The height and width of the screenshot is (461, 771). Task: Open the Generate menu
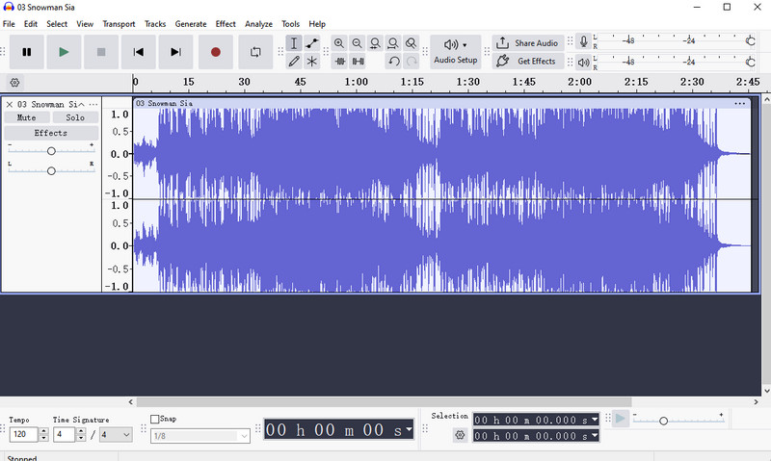click(x=191, y=23)
